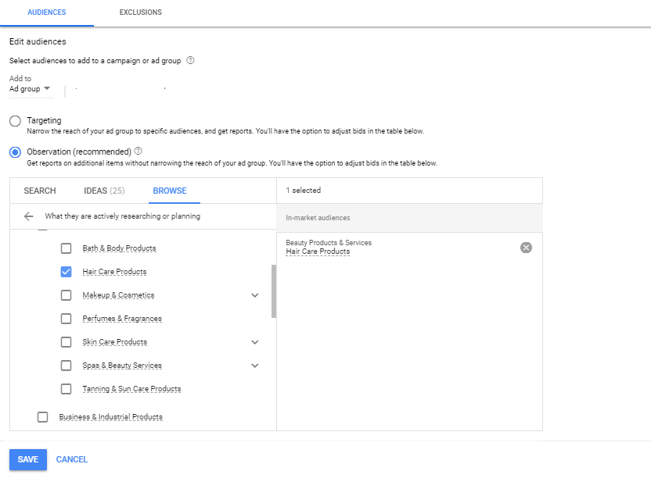The height and width of the screenshot is (478, 651).
Task: Click the back arrow in browse panel
Action: [28, 216]
